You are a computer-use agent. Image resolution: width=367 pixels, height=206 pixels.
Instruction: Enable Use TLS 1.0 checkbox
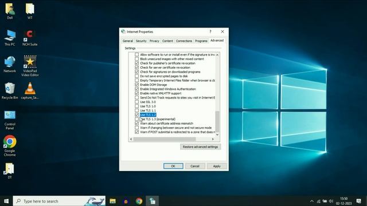coord(136,106)
